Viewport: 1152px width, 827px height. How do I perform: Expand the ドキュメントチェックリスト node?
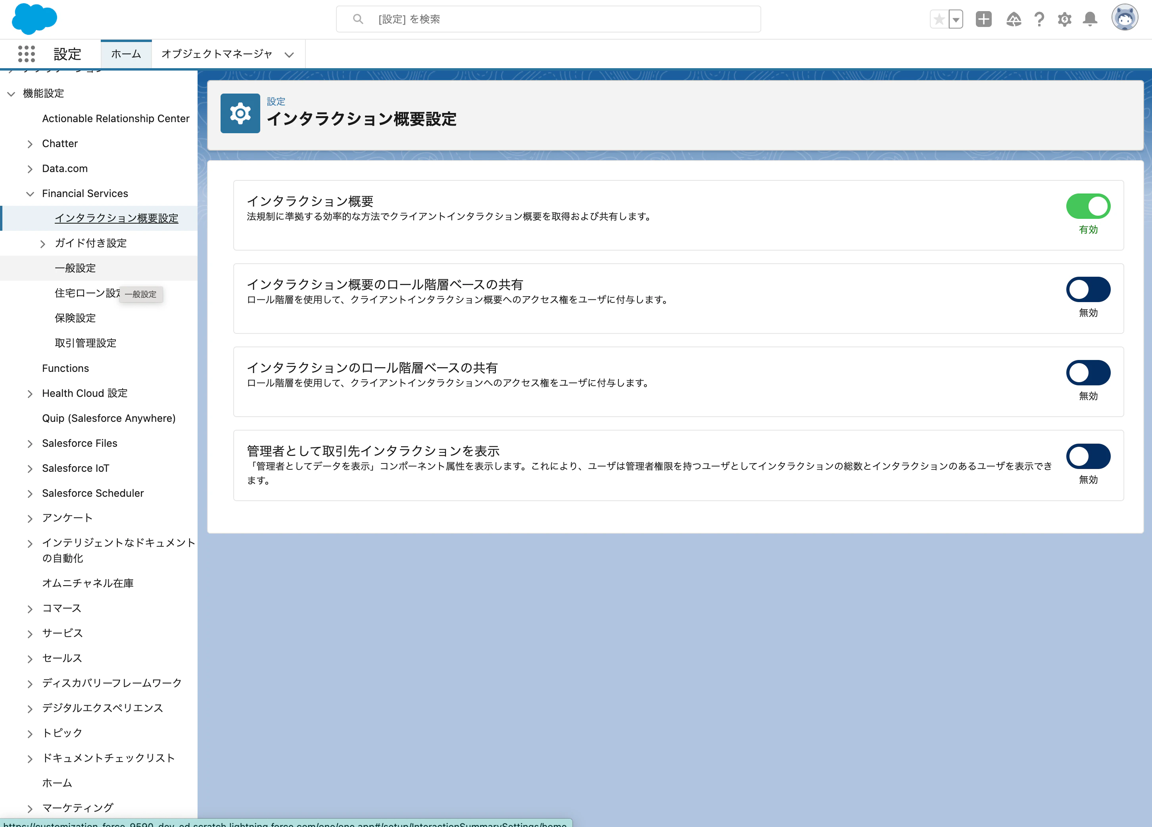(30, 758)
